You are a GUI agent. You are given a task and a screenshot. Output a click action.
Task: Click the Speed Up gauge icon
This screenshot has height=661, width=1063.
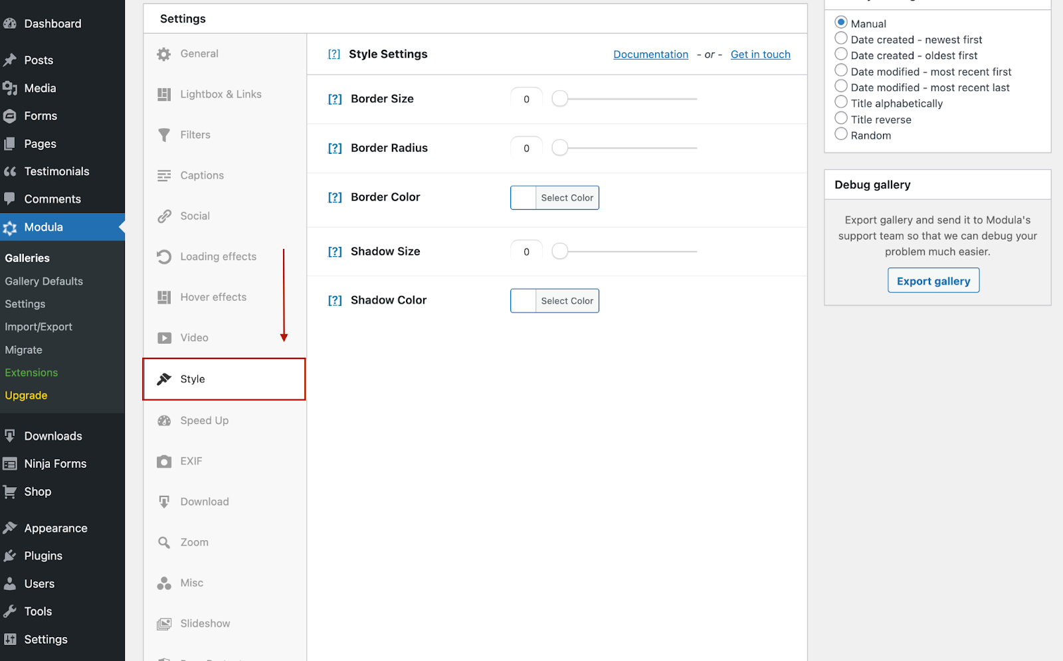164,421
